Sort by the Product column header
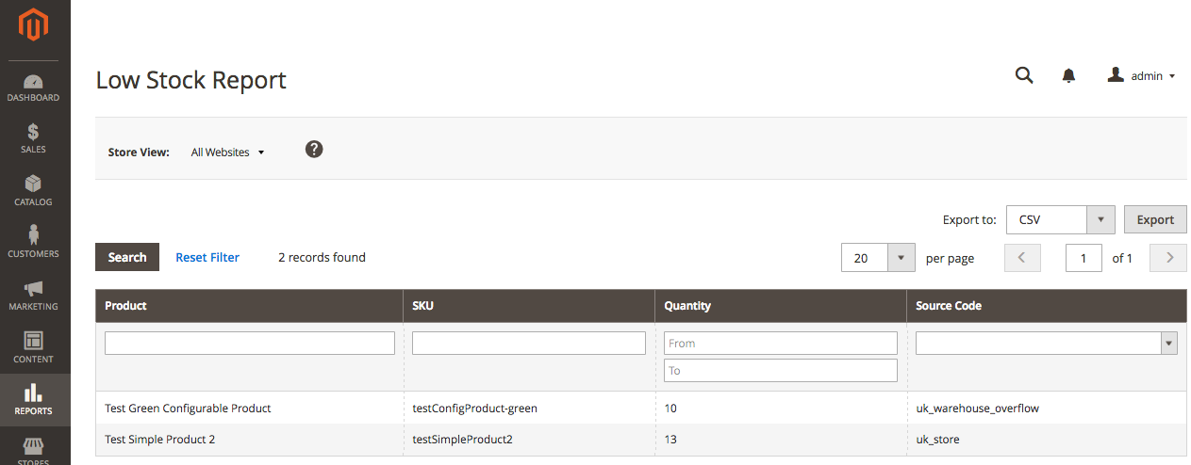The image size is (1191, 465). pos(249,306)
